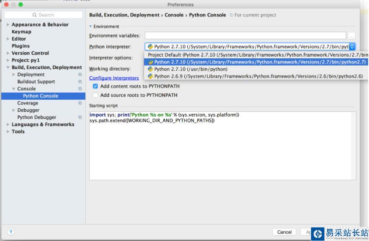The image size is (369, 241).
Task: Enable Add source roots to PYTHONPATH
Action: [96, 95]
